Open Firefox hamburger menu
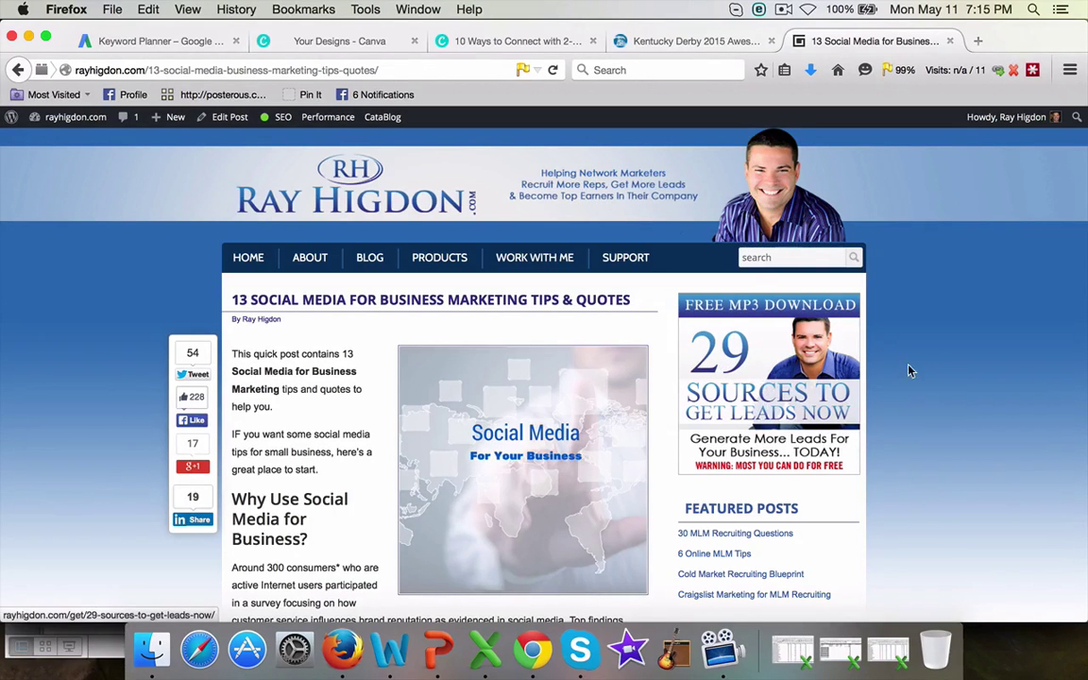 pyautogui.click(x=1069, y=69)
